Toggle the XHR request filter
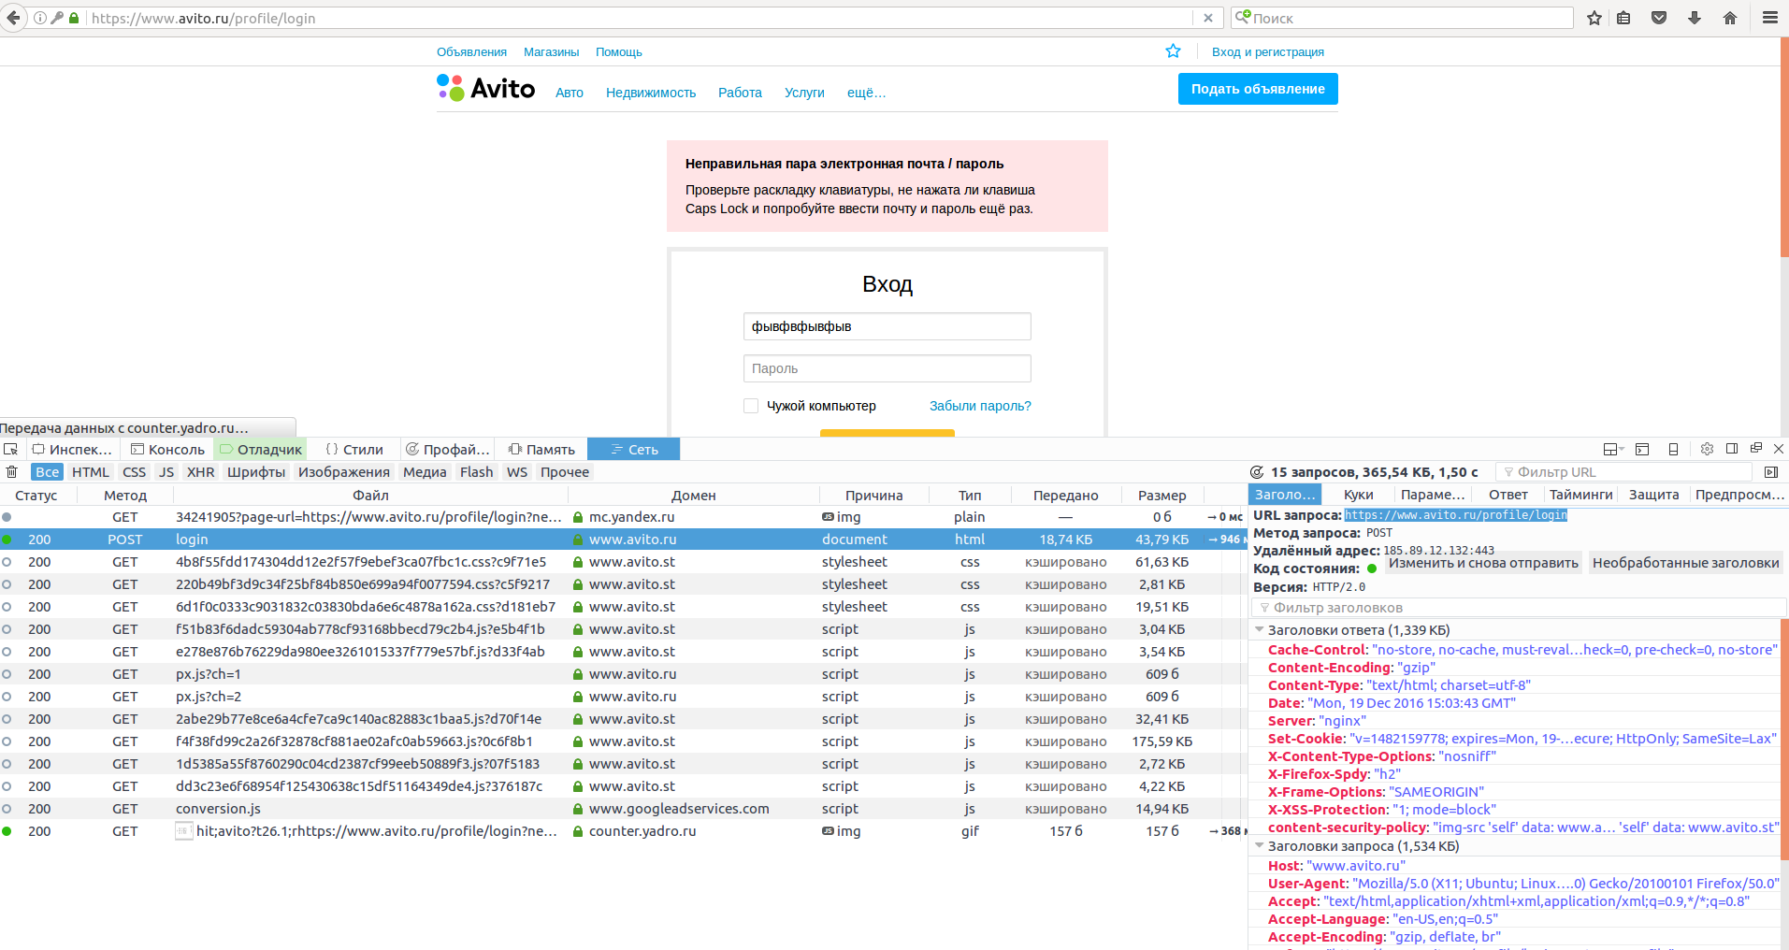 pyautogui.click(x=201, y=472)
